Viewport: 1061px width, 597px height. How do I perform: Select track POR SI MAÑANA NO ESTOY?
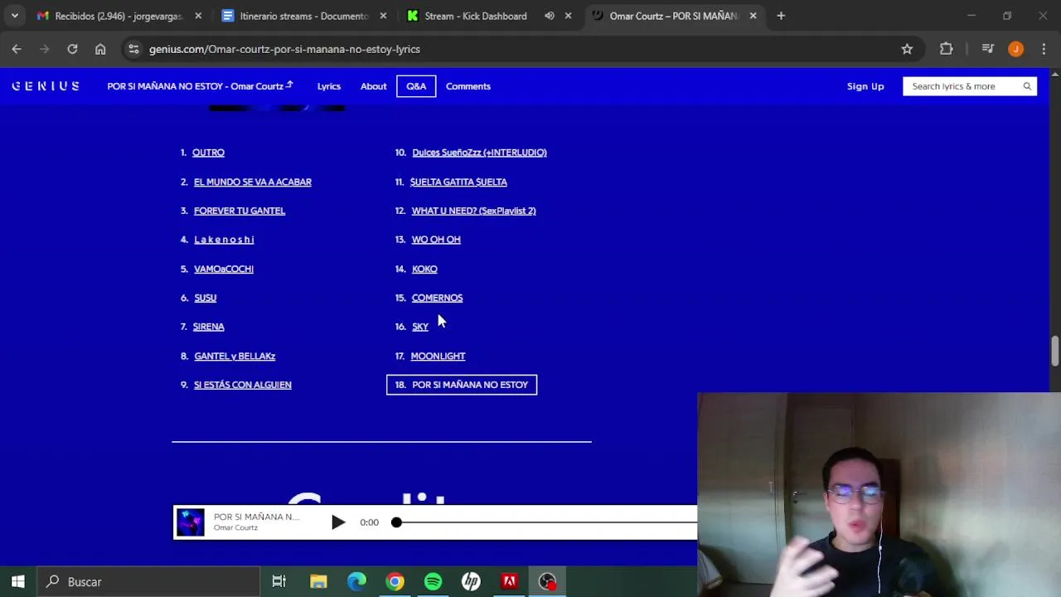(462, 385)
